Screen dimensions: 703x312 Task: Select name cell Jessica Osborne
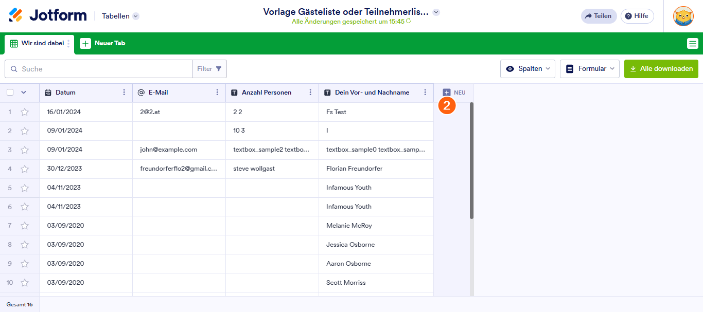[376, 245]
